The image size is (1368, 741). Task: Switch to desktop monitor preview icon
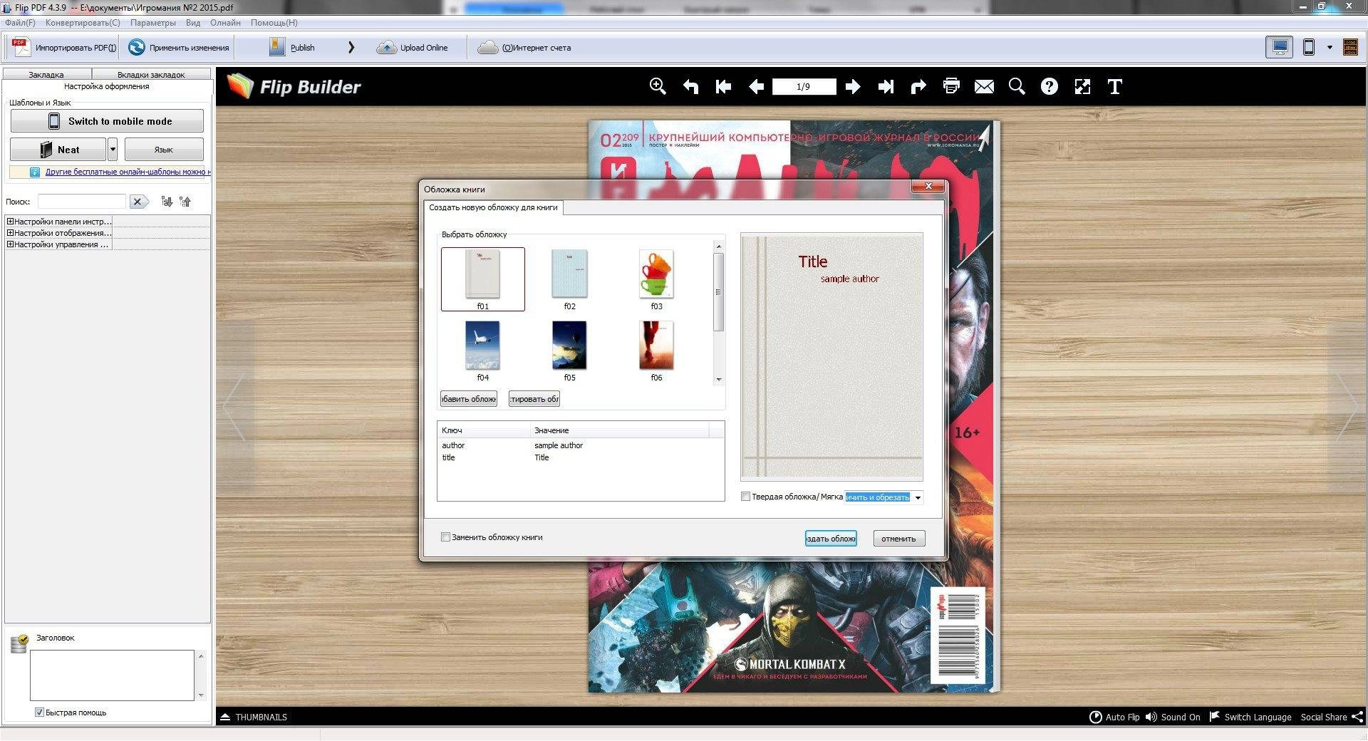point(1280,48)
